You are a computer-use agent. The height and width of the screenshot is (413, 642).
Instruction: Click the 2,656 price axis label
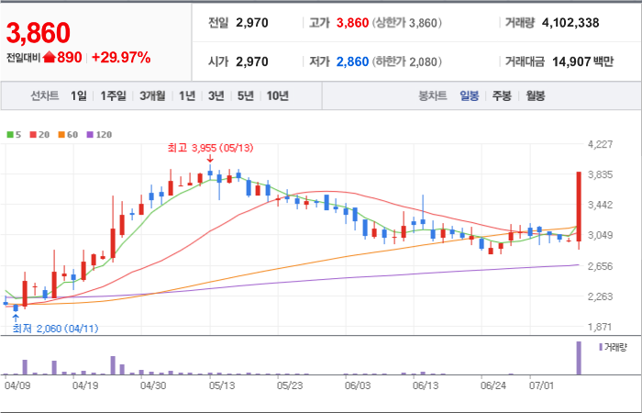coord(600,266)
